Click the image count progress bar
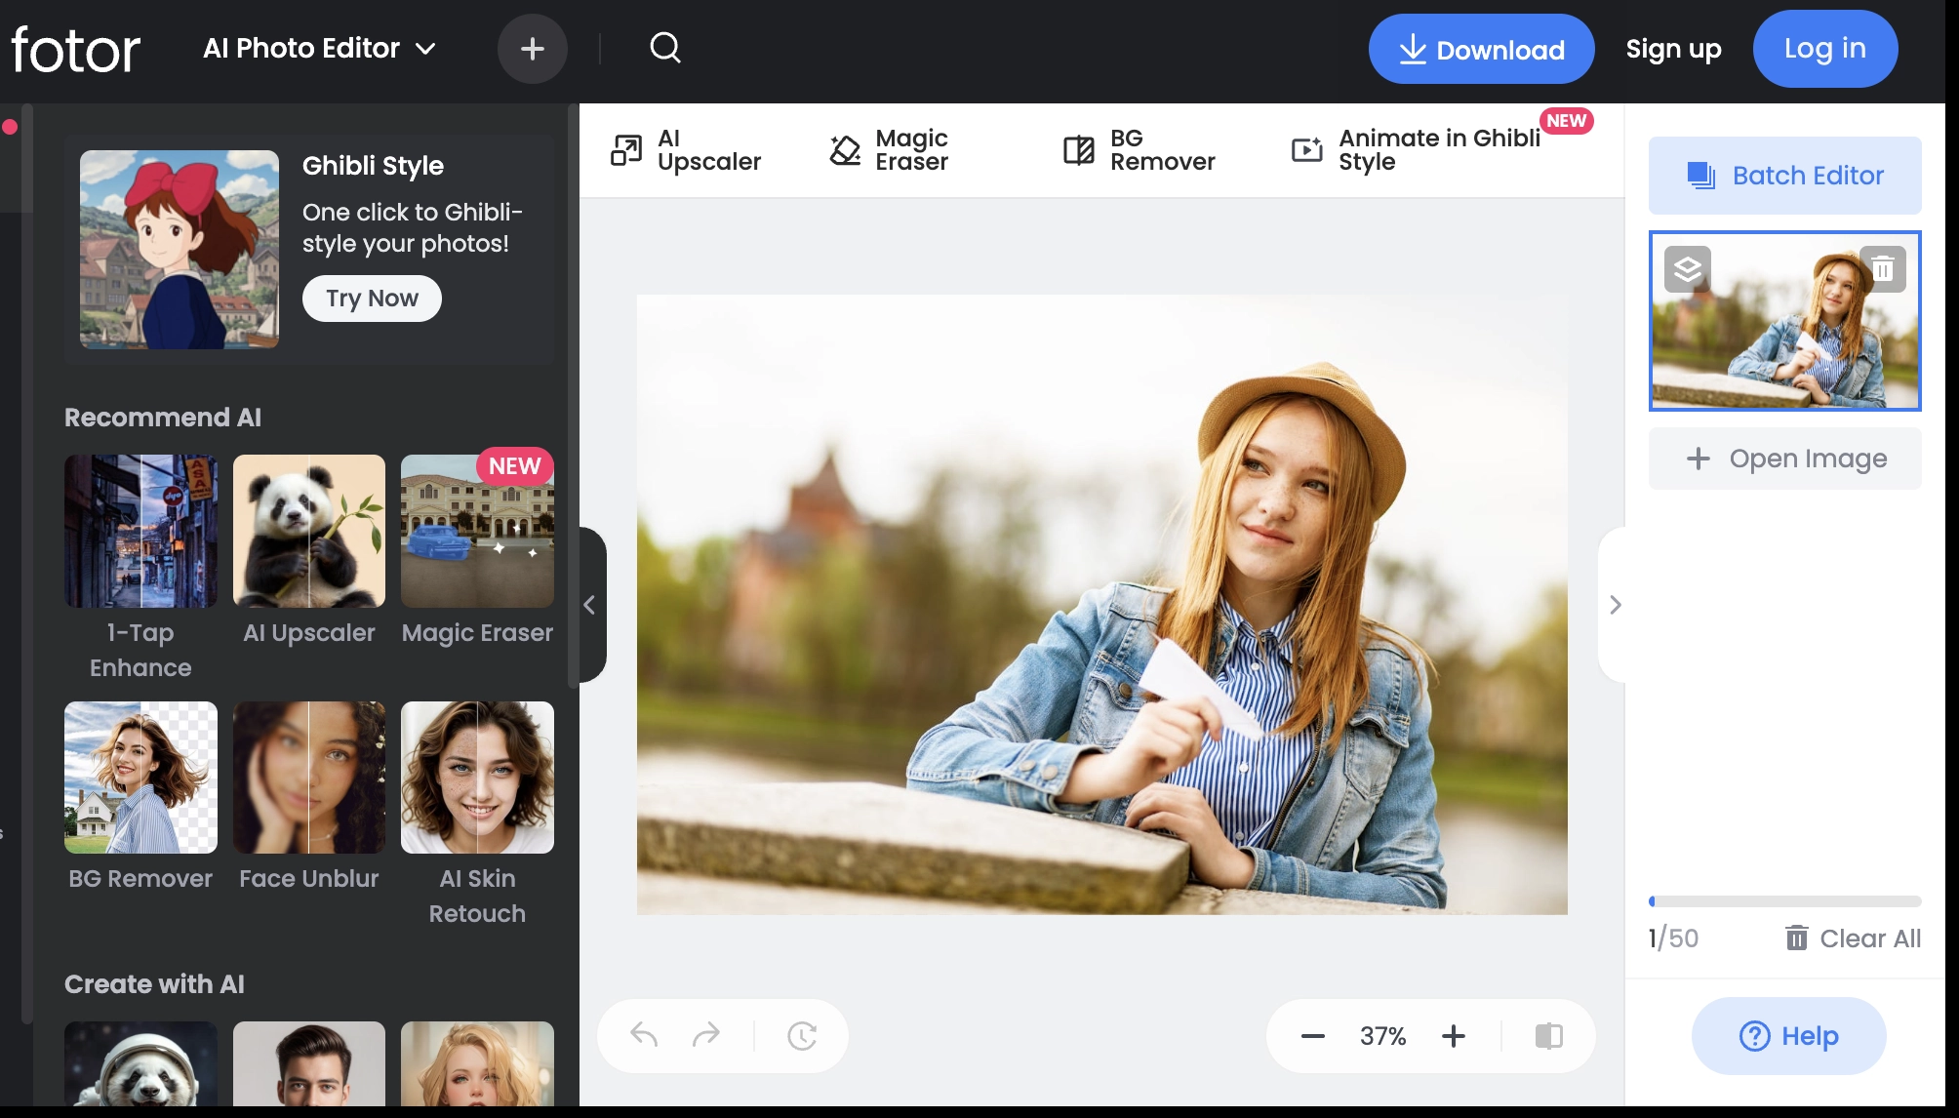Viewport: 1959px width, 1118px height. (x=1784, y=901)
